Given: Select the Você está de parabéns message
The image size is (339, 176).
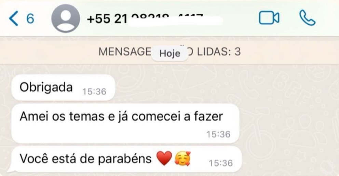Looking at the screenshot, I should point(126,159).
